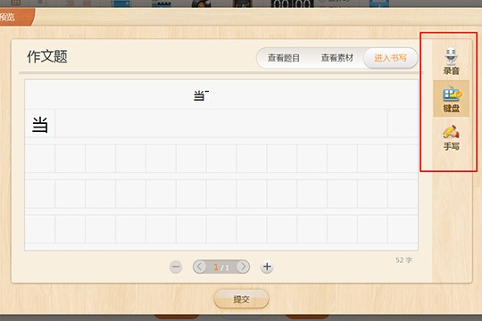Click the composition title field showing 当

pos(221,95)
